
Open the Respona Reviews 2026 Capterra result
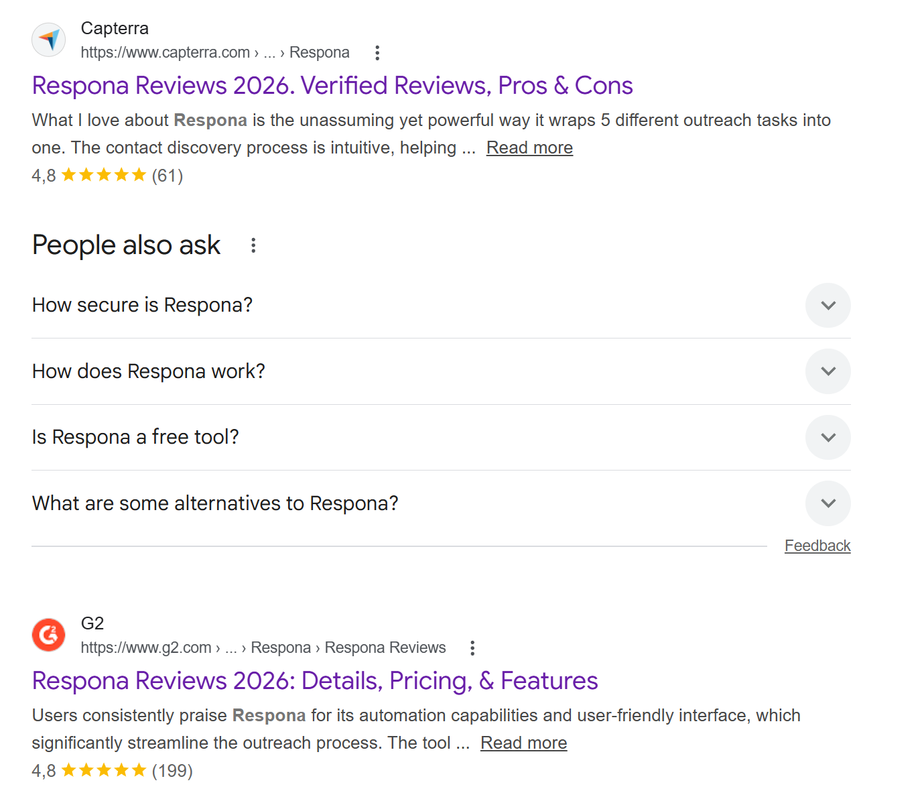332,85
